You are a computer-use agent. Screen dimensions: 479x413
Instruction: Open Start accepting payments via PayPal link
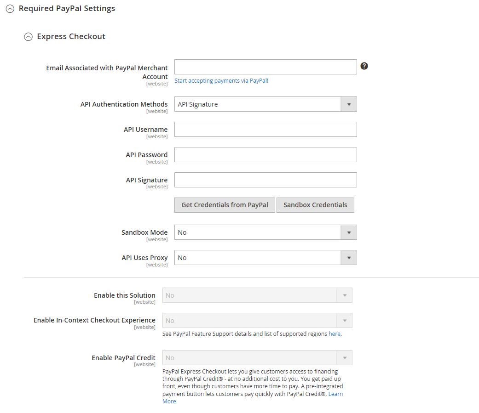tap(221, 80)
